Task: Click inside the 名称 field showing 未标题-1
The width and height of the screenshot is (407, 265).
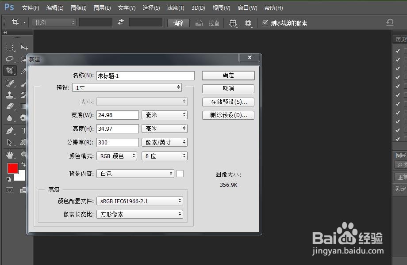Action: tap(145, 76)
